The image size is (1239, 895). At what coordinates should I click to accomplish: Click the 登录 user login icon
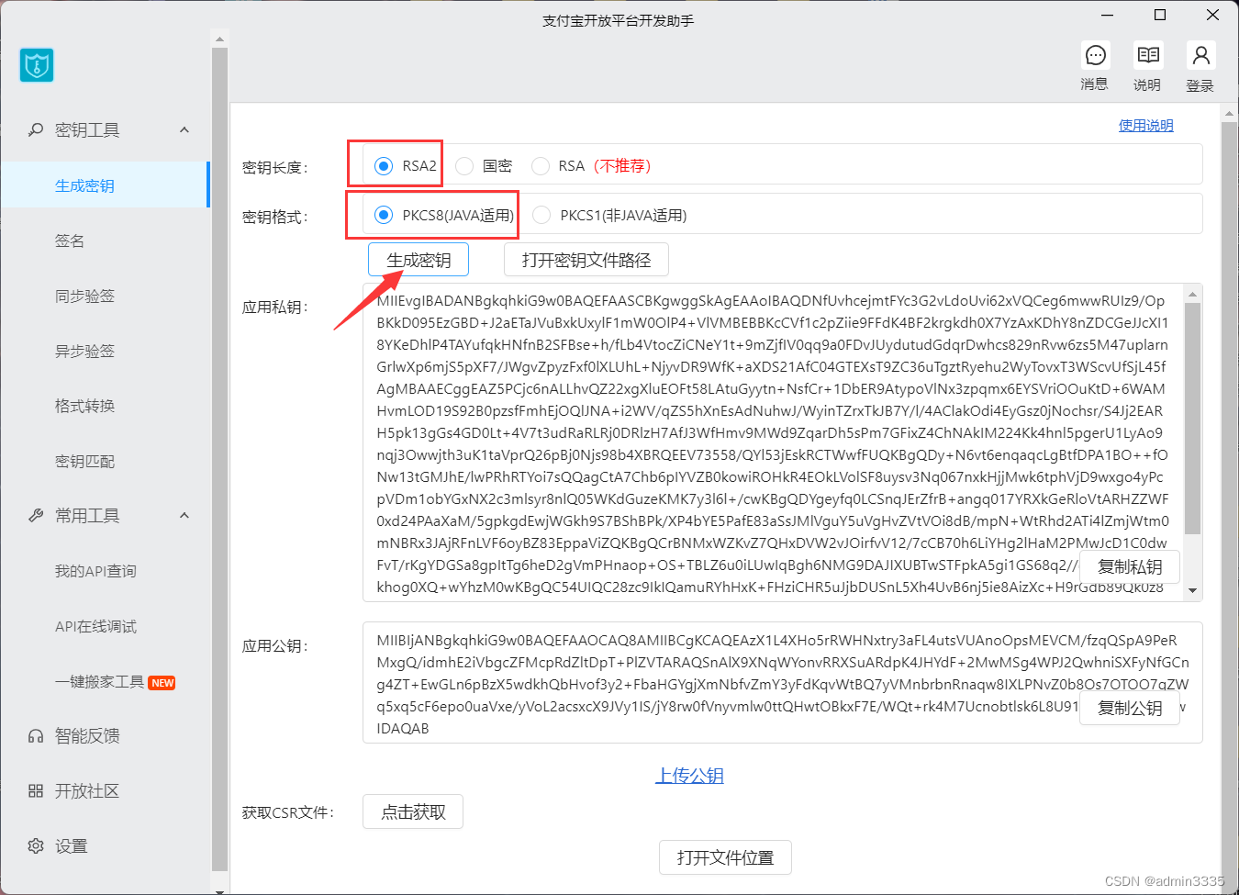1200,56
